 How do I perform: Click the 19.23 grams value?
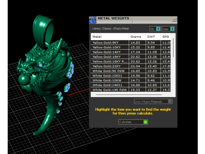[135, 90]
